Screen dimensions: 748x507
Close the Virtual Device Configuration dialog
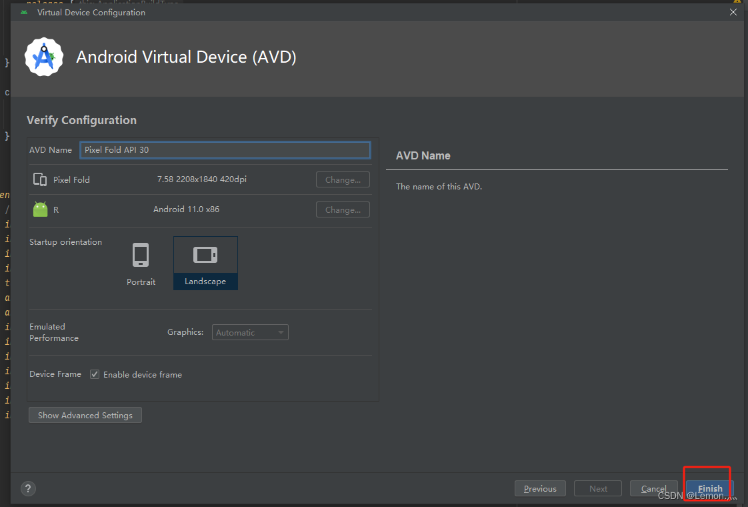[x=733, y=12]
